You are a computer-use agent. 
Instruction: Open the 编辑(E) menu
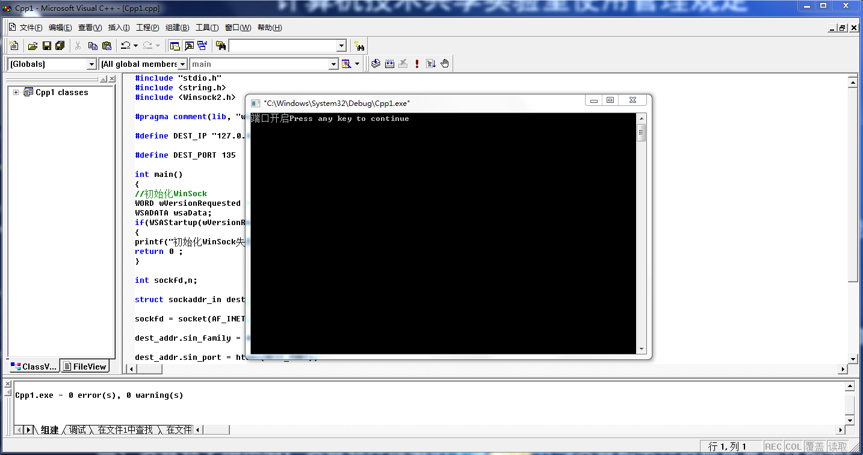pos(60,28)
